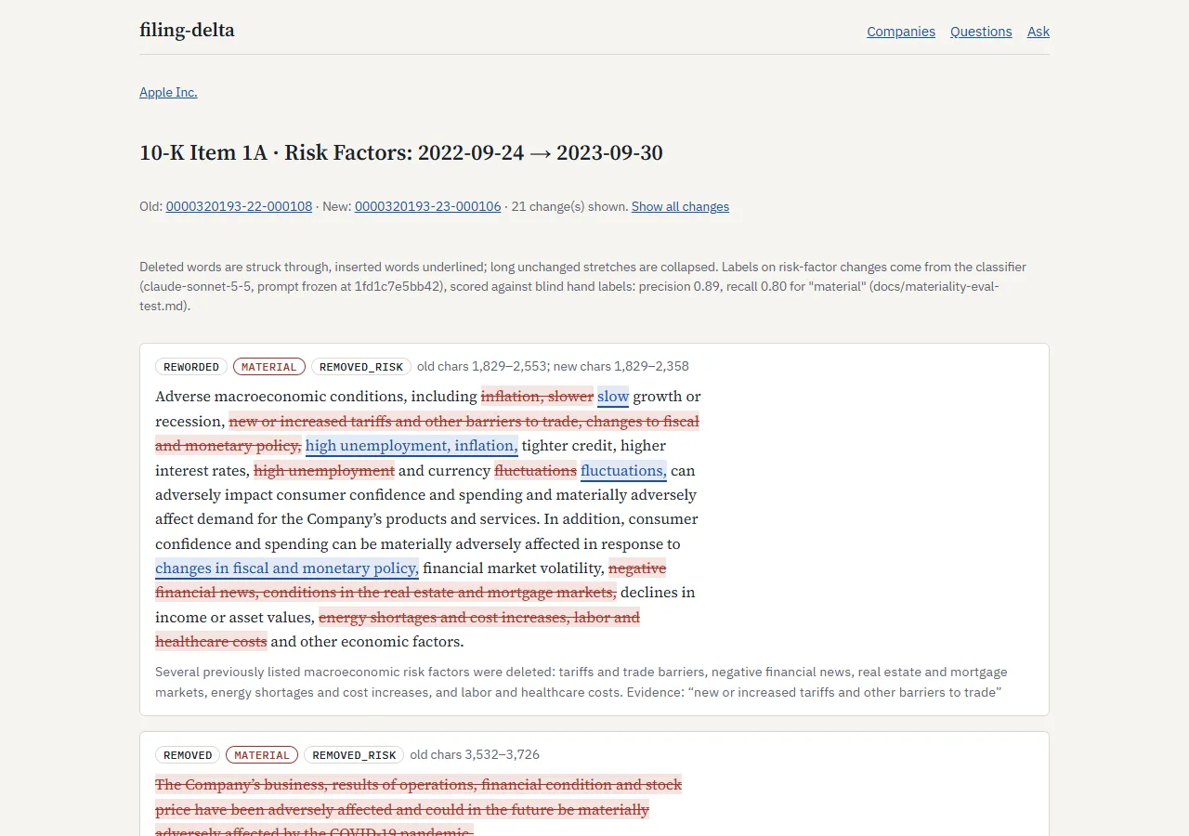The width and height of the screenshot is (1189, 836).
Task: Click the "old chars 3,532–3,726" text
Action: [475, 754]
